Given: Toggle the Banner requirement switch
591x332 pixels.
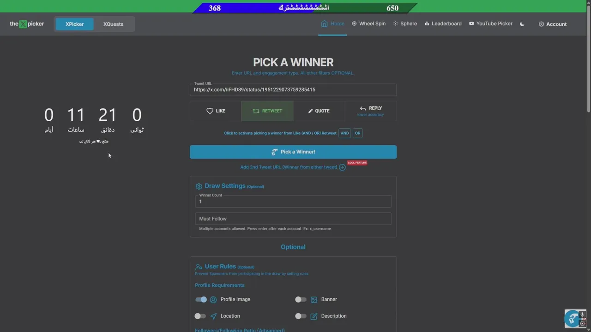Looking at the screenshot, I should (x=301, y=299).
